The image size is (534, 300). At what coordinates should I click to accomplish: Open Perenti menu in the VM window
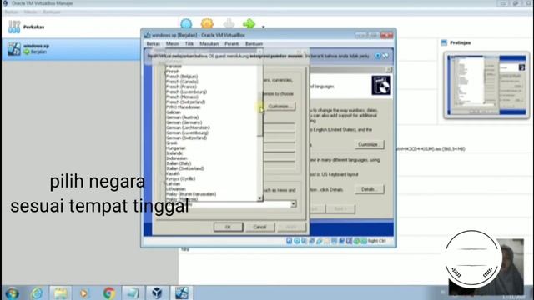click(x=232, y=44)
